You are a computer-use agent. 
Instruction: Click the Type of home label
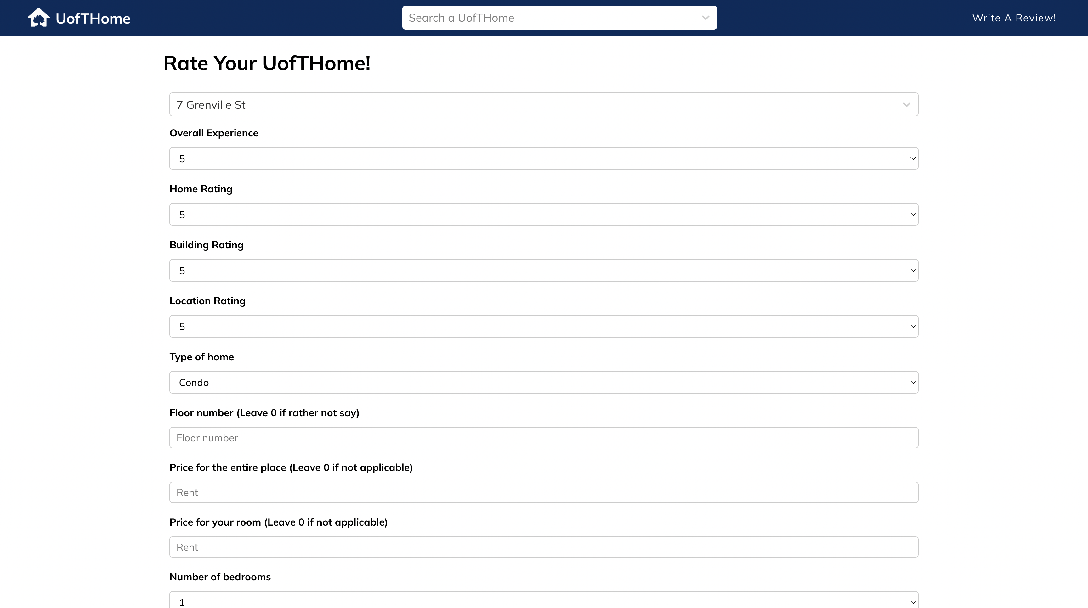202,357
